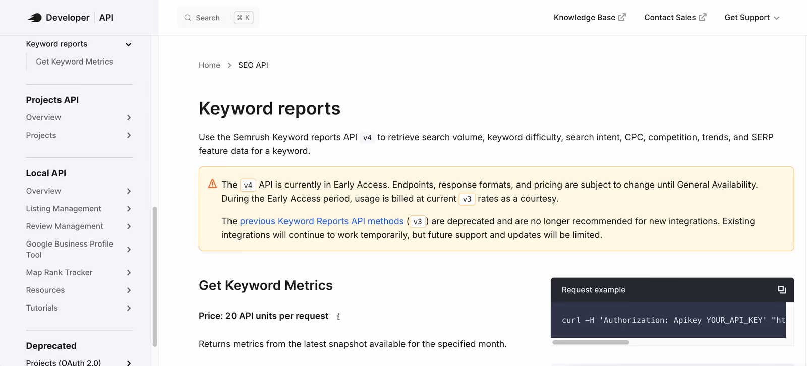Open SEO API breadcrumb
This screenshot has width=807, height=366.
253,65
